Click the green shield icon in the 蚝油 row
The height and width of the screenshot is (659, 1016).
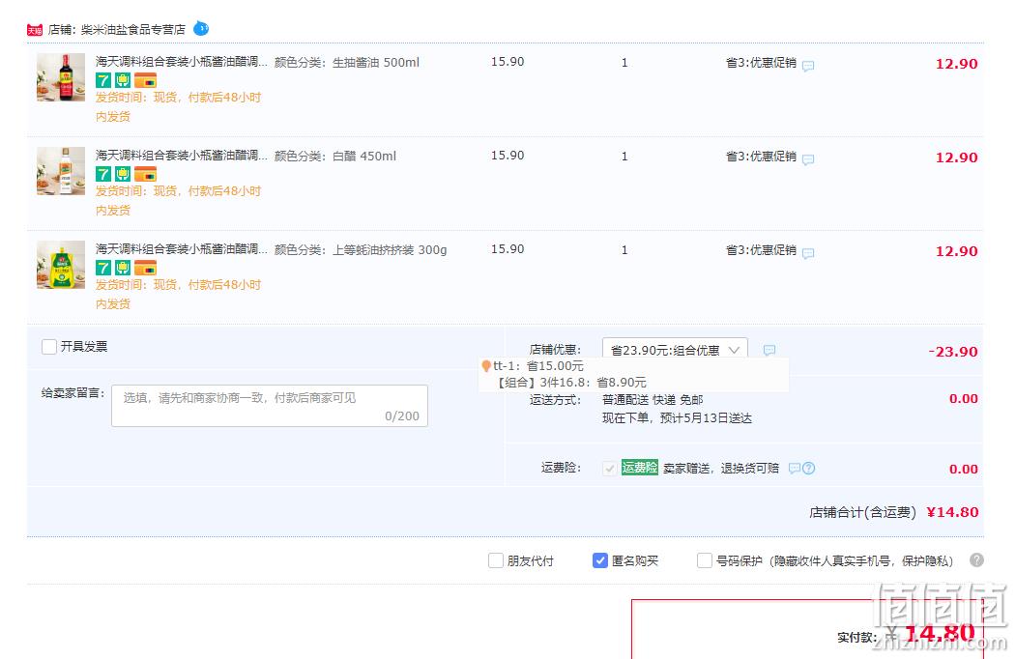tap(123, 268)
